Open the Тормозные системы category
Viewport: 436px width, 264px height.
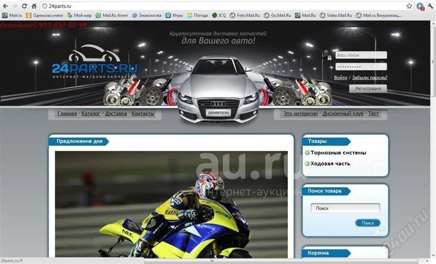point(338,152)
